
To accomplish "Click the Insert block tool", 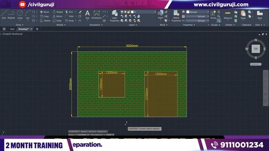I will (161, 15).
